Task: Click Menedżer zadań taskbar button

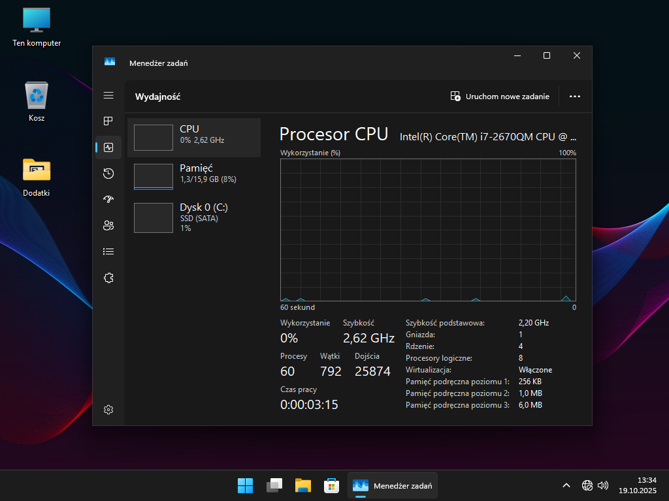Action: [x=393, y=485]
